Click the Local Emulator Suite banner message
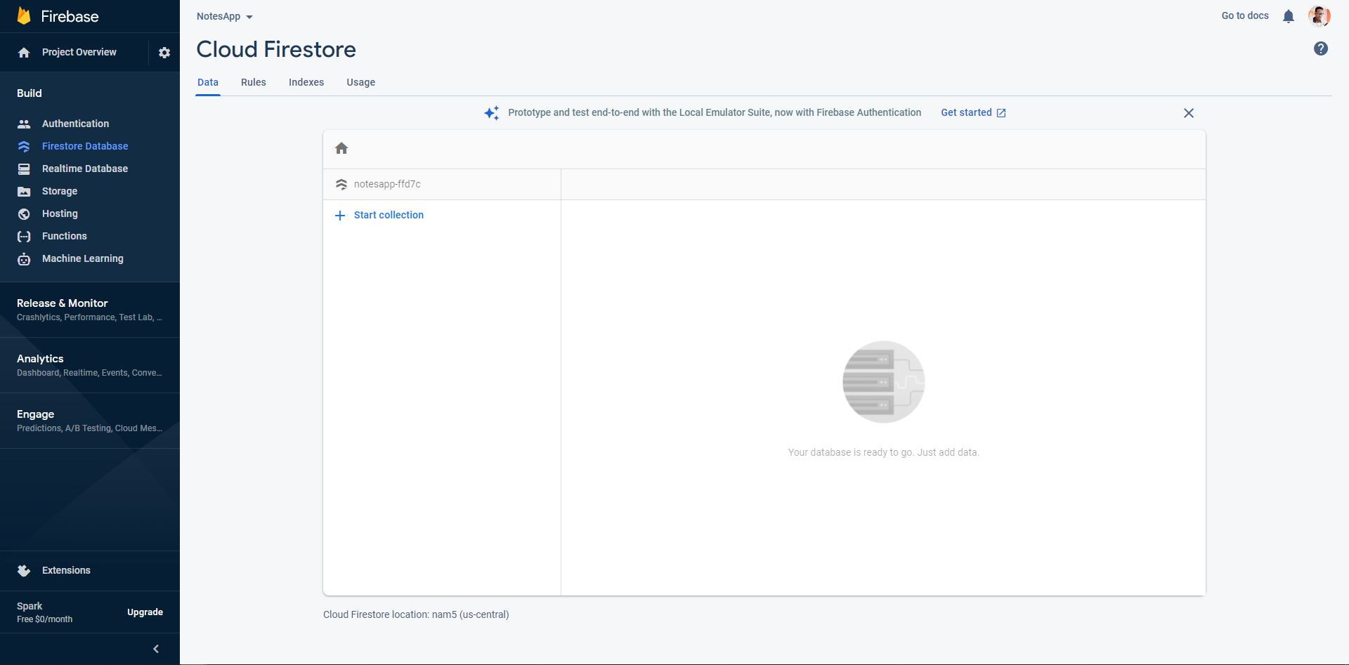 [715, 112]
